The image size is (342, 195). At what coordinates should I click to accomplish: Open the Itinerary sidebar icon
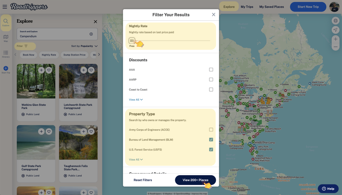tap(6, 54)
